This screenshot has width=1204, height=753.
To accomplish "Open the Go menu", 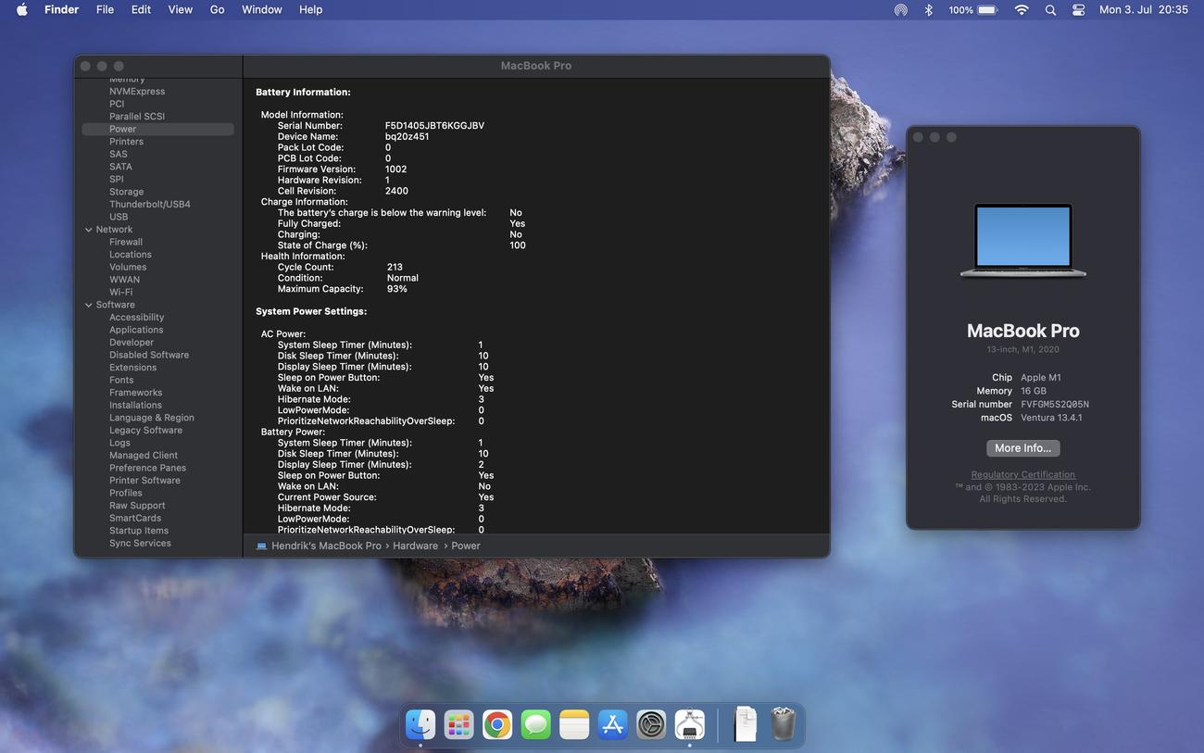I will [217, 9].
